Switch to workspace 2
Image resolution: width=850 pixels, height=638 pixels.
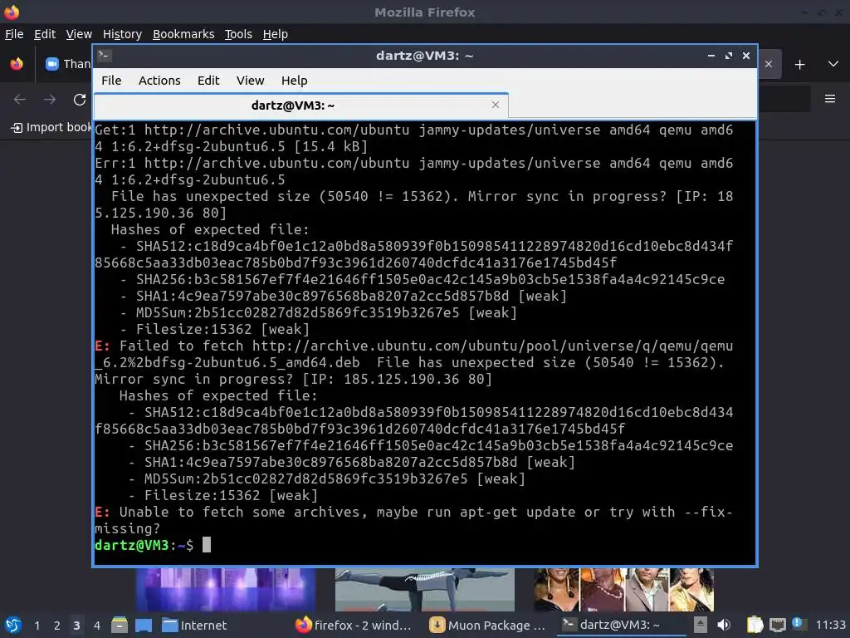click(x=57, y=626)
